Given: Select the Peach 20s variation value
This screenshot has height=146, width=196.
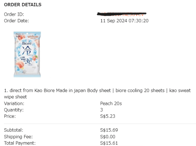Looking at the screenshot, I should pos(111,104).
